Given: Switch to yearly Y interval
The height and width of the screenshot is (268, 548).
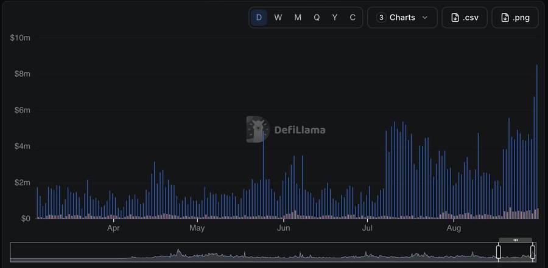Looking at the screenshot, I should 335,18.
